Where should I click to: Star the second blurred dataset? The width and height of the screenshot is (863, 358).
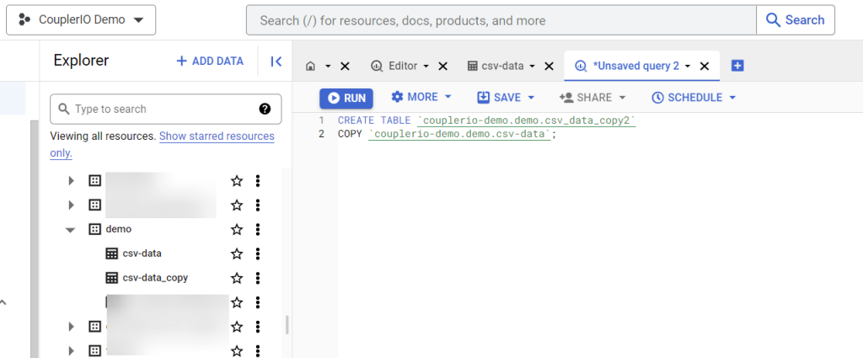[237, 206]
